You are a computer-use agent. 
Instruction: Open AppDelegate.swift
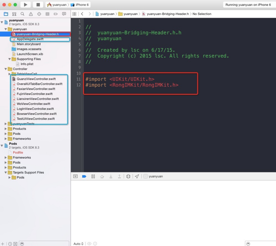click(x=35, y=39)
